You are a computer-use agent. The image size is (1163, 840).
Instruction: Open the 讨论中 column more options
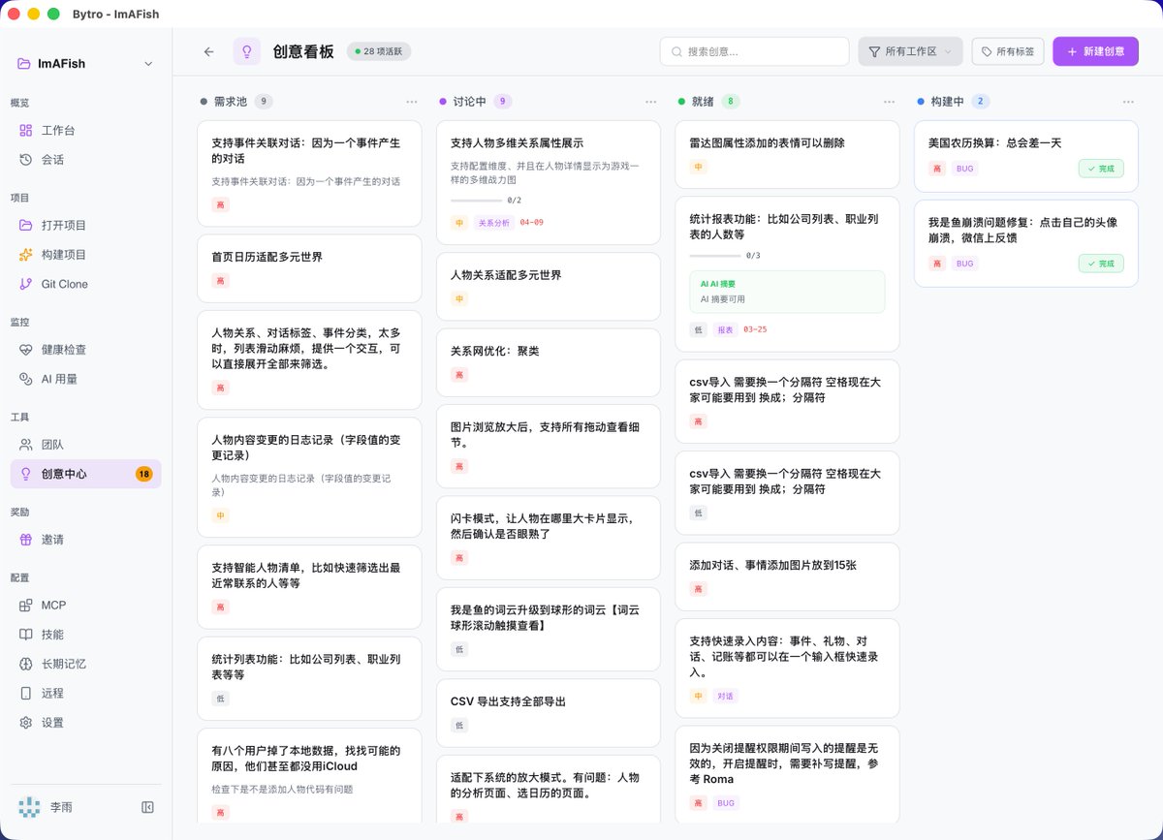click(x=651, y=101)
